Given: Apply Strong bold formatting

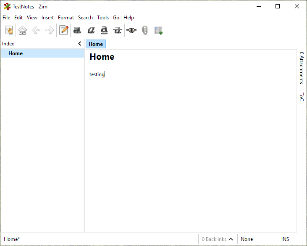Looking at the screenshot, I should (77, 30).
